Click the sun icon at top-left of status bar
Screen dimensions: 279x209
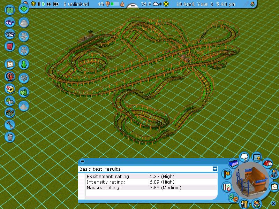pyautogui.click(x=33, y=4)
